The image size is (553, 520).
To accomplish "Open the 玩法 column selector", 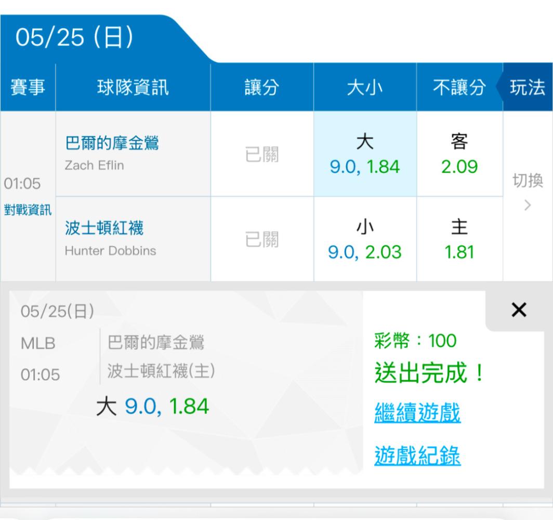I will click(x=527, y=88).
